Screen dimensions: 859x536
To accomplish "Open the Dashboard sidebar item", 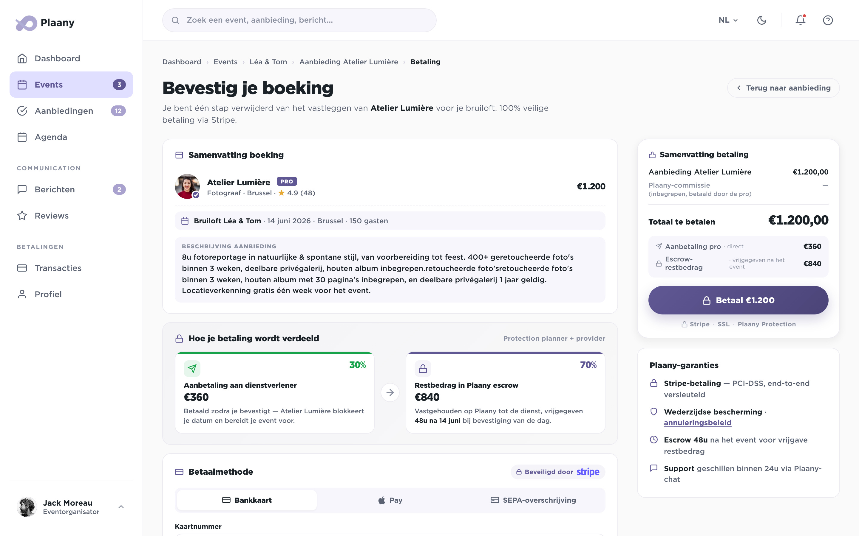I will tap(71, 58).
